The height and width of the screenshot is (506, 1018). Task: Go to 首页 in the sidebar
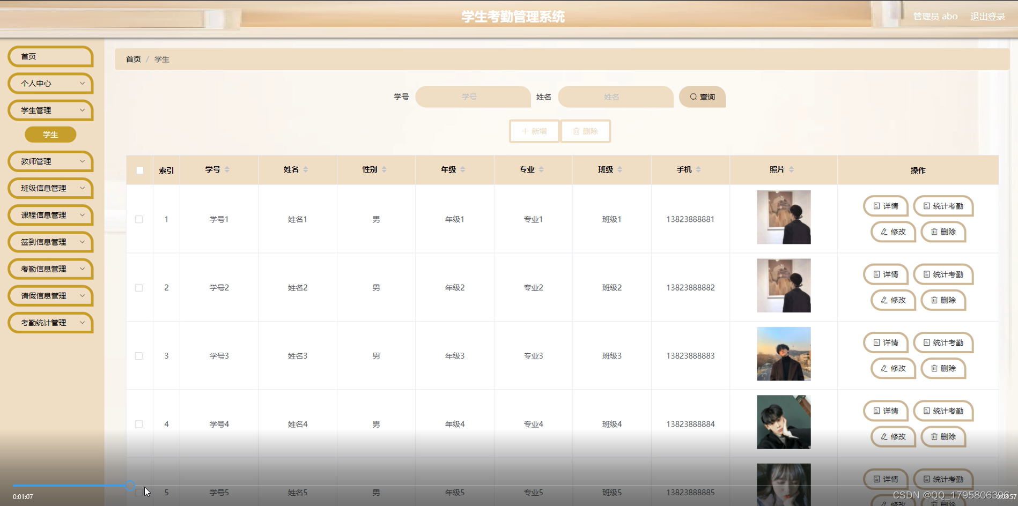(x=50, y=56)
